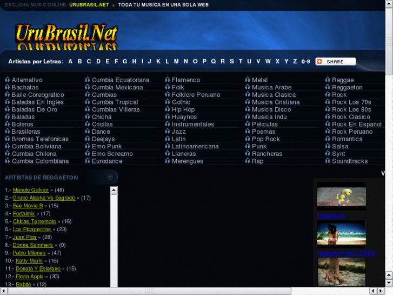Open the Donna Summers artist link

tap(33, 245)
